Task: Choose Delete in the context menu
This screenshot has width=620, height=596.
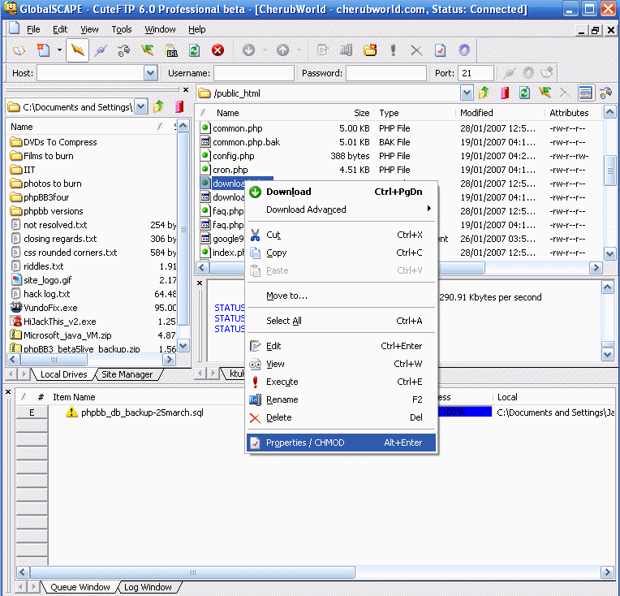Action: point(341,417)
